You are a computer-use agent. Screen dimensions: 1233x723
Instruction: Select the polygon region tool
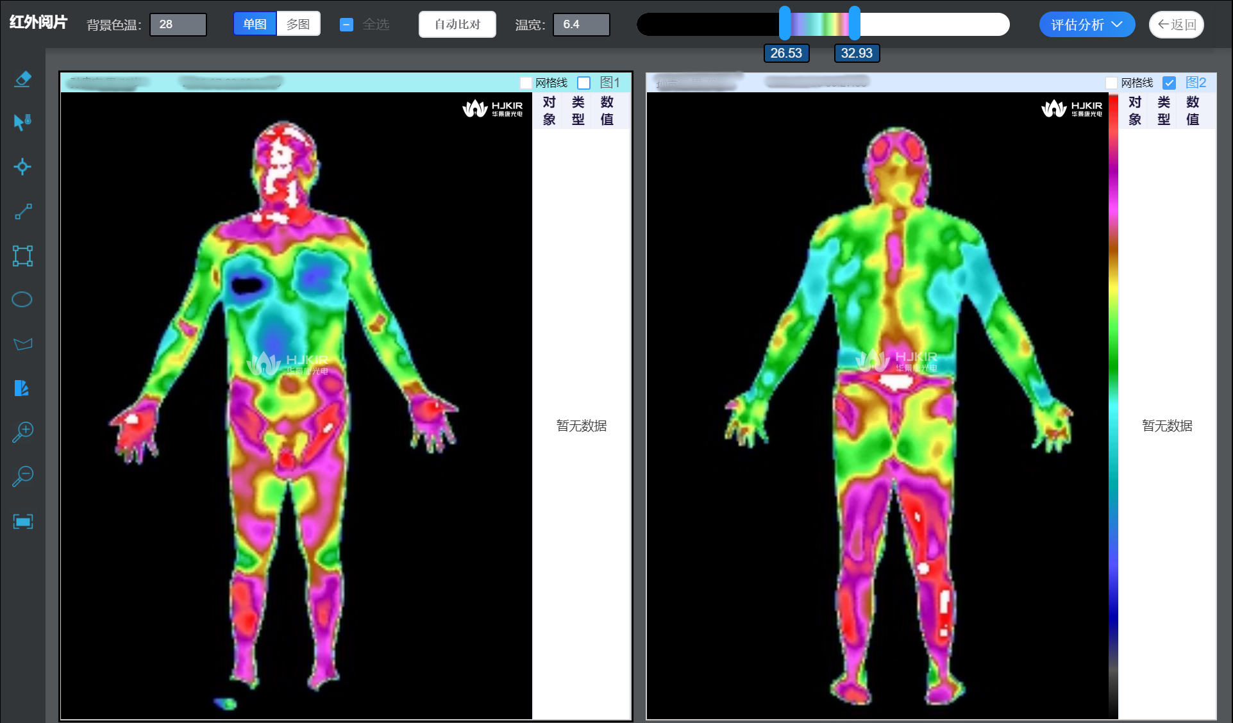pos(23,344)
